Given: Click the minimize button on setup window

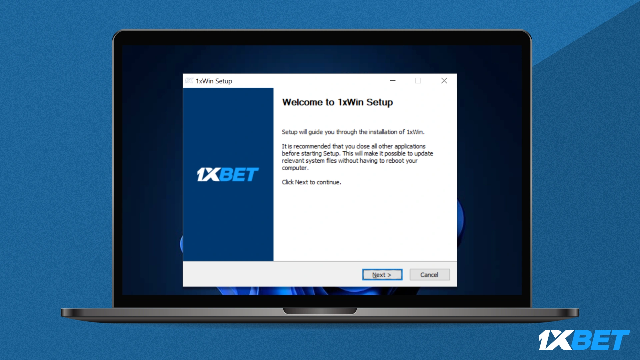Looking at the screenshot, I should point(393,80).
